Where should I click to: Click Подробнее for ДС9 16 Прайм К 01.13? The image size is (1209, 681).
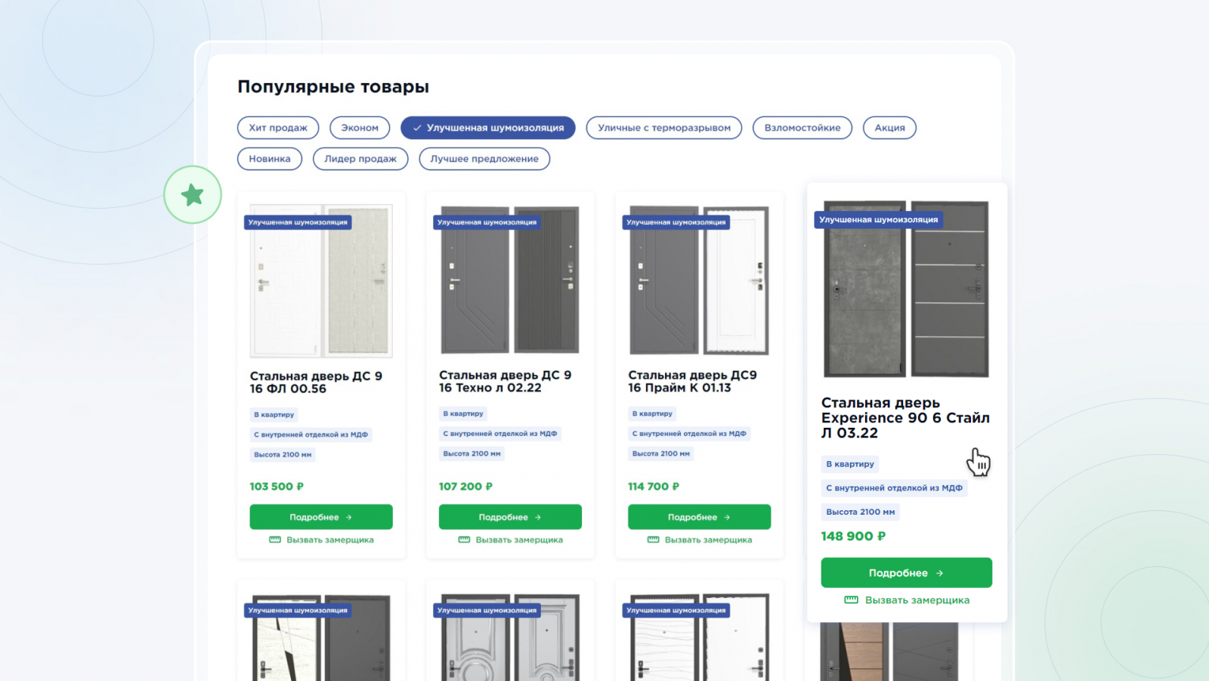tap(699, 517)
